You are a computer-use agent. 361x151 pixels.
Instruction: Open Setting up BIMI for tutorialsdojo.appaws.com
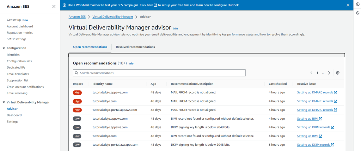point(310,119)
